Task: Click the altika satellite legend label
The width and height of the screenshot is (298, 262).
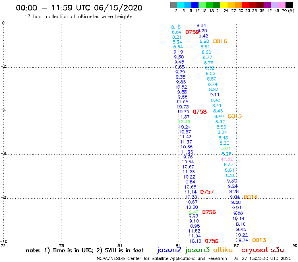Action: coord(223,250)
